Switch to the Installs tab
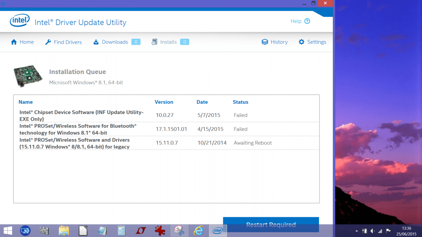 (x=170, y=42)
